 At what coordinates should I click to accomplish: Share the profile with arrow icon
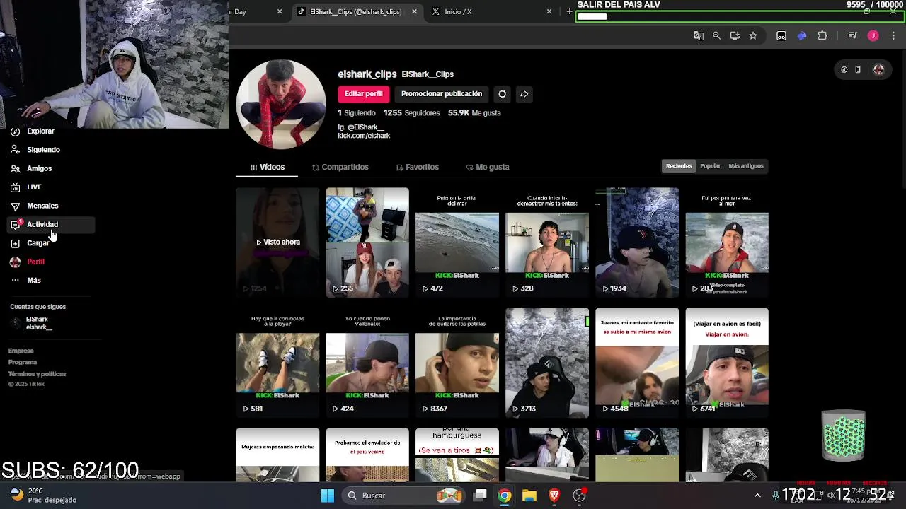[x=524, y=94]
